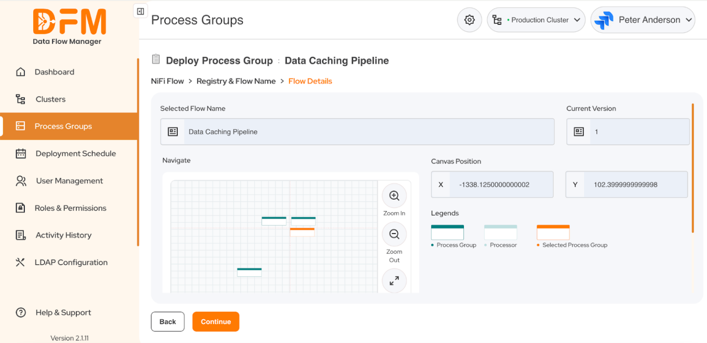Click the X canvas position input field
707x343 pixels.
502,184
